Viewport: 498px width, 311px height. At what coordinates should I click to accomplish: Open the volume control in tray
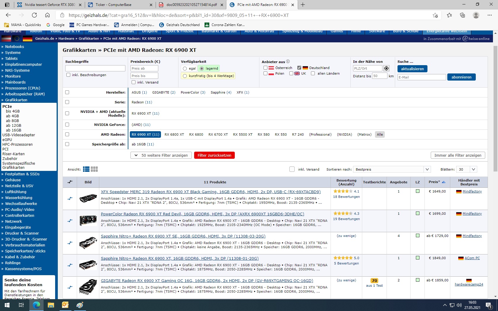(x=459, y=305)
